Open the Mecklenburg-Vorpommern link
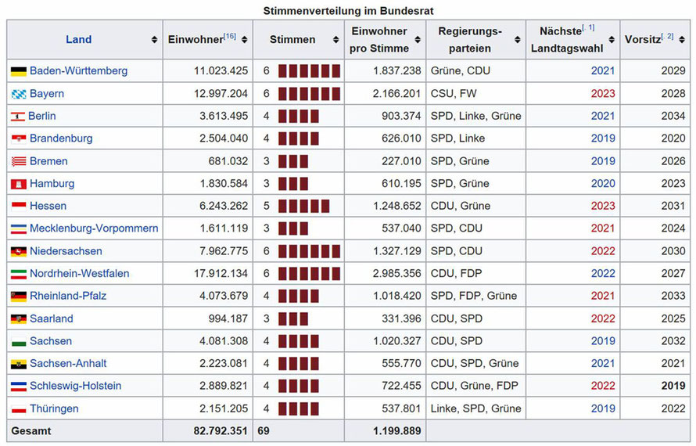The height and width of the screenshot is (446, 696). tap(94, 228)
